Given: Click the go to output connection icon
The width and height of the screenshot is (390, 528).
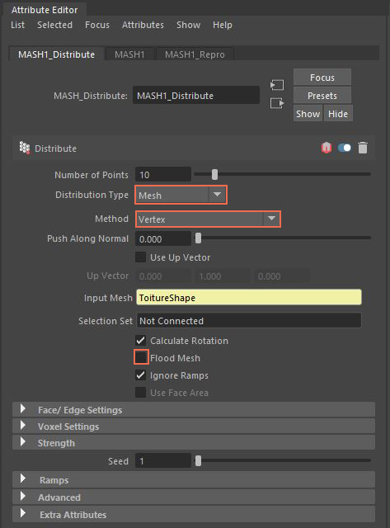Looking at the screenshot, I should click(277, 103).
